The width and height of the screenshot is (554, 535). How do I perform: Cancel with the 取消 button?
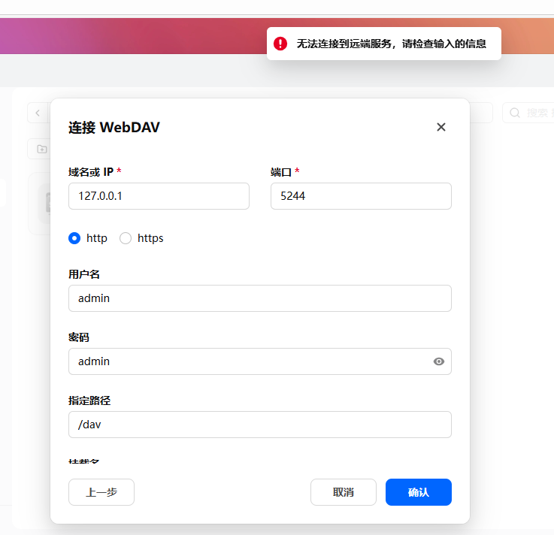[344, 492]
